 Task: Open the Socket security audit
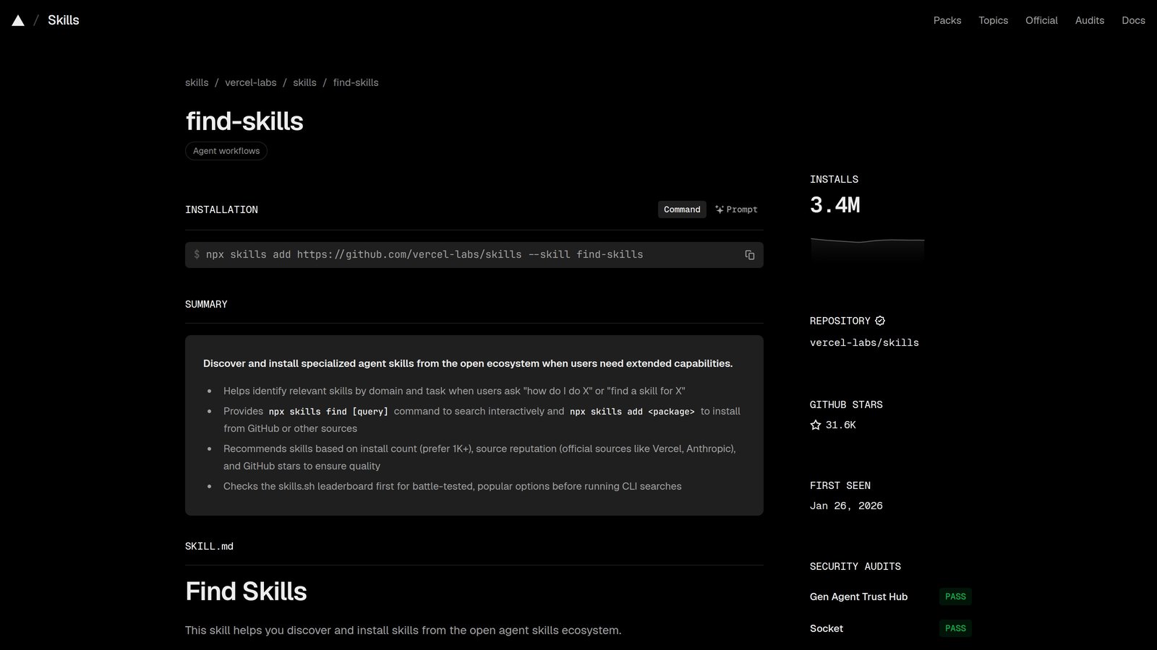pos(827,628)
